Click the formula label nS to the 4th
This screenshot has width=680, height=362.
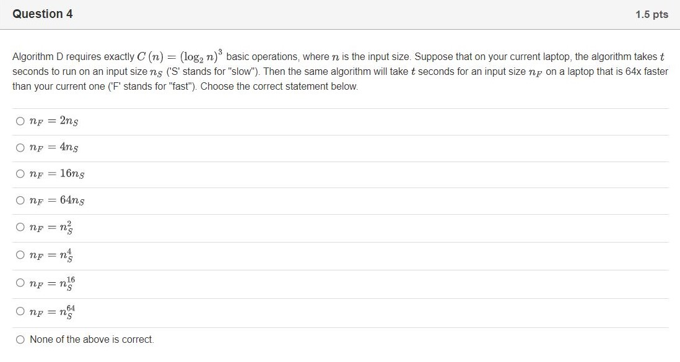point(51,255)
